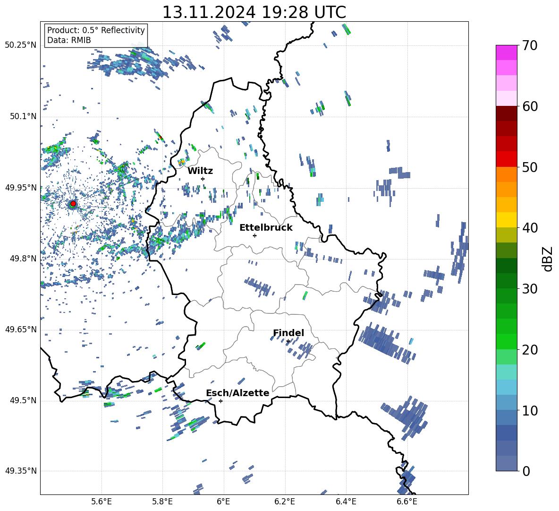This screenshot has width=559, height=511.
Task: Click the 49.65°N latitude label
Action: (21, 329)
